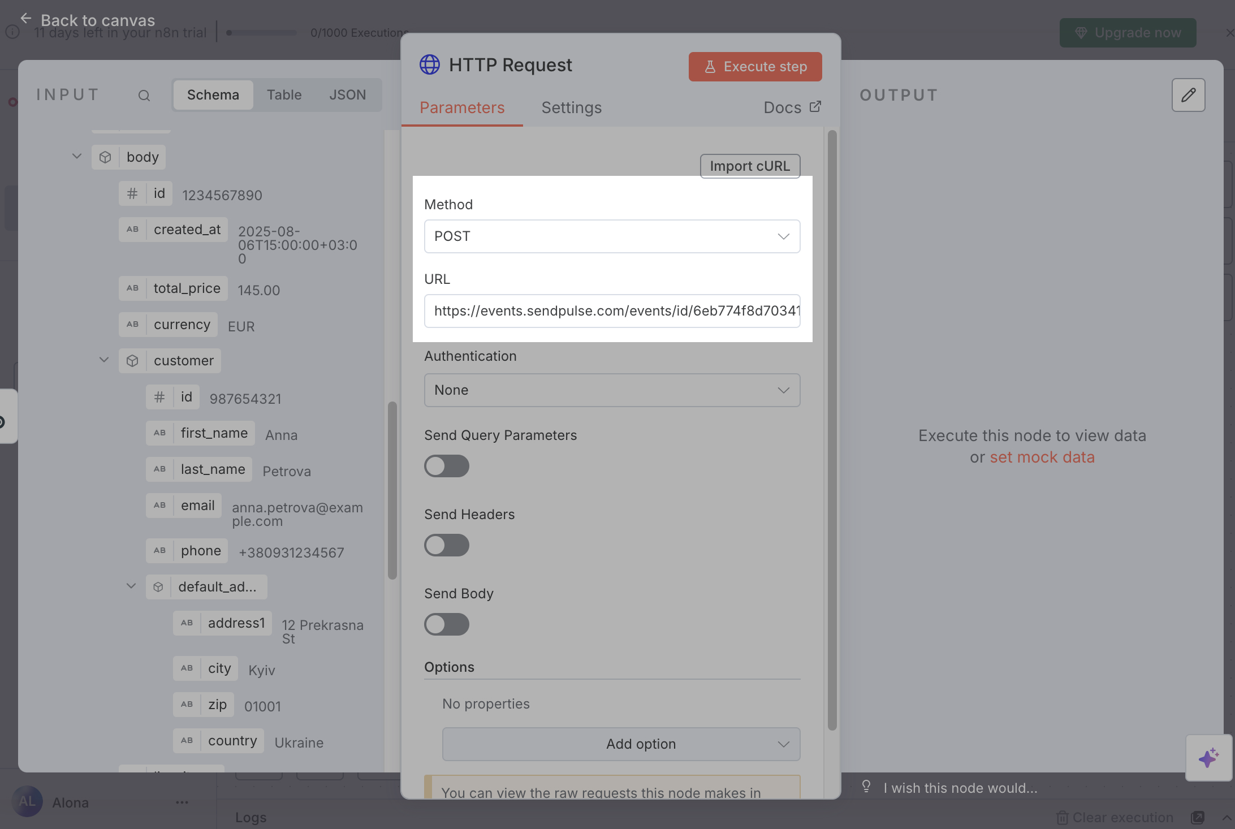Image resolution: width=1235 pixels, height=829 pixels.
Task: Click the executions progress bar
Action: (261, 33)
